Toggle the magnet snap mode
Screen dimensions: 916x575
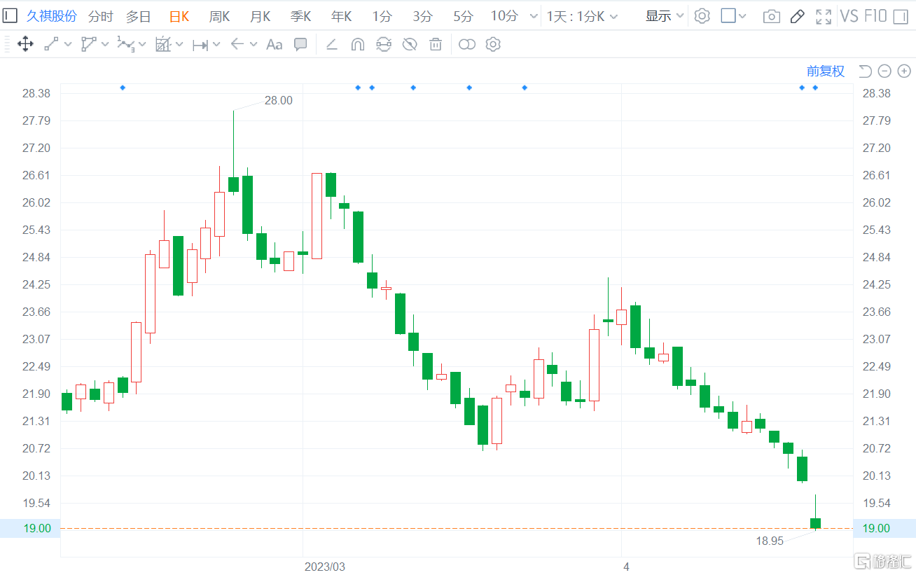pyautogui.click(x=358, y=45)
